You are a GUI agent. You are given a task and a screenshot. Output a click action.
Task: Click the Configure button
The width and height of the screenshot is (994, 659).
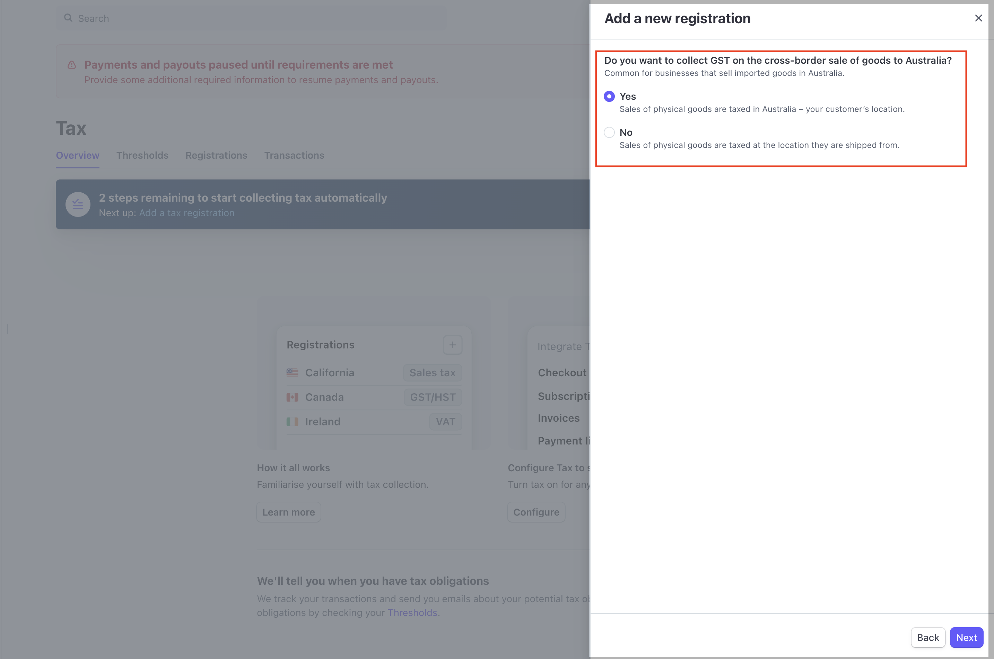(536, 512)
